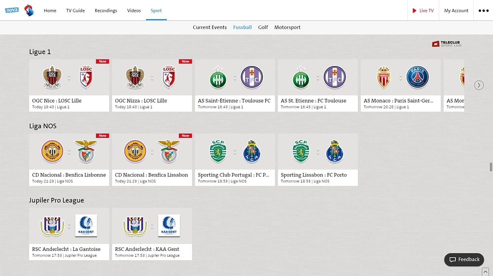
Task: Click Live TV button label
Action: click(x=426, y=10)
